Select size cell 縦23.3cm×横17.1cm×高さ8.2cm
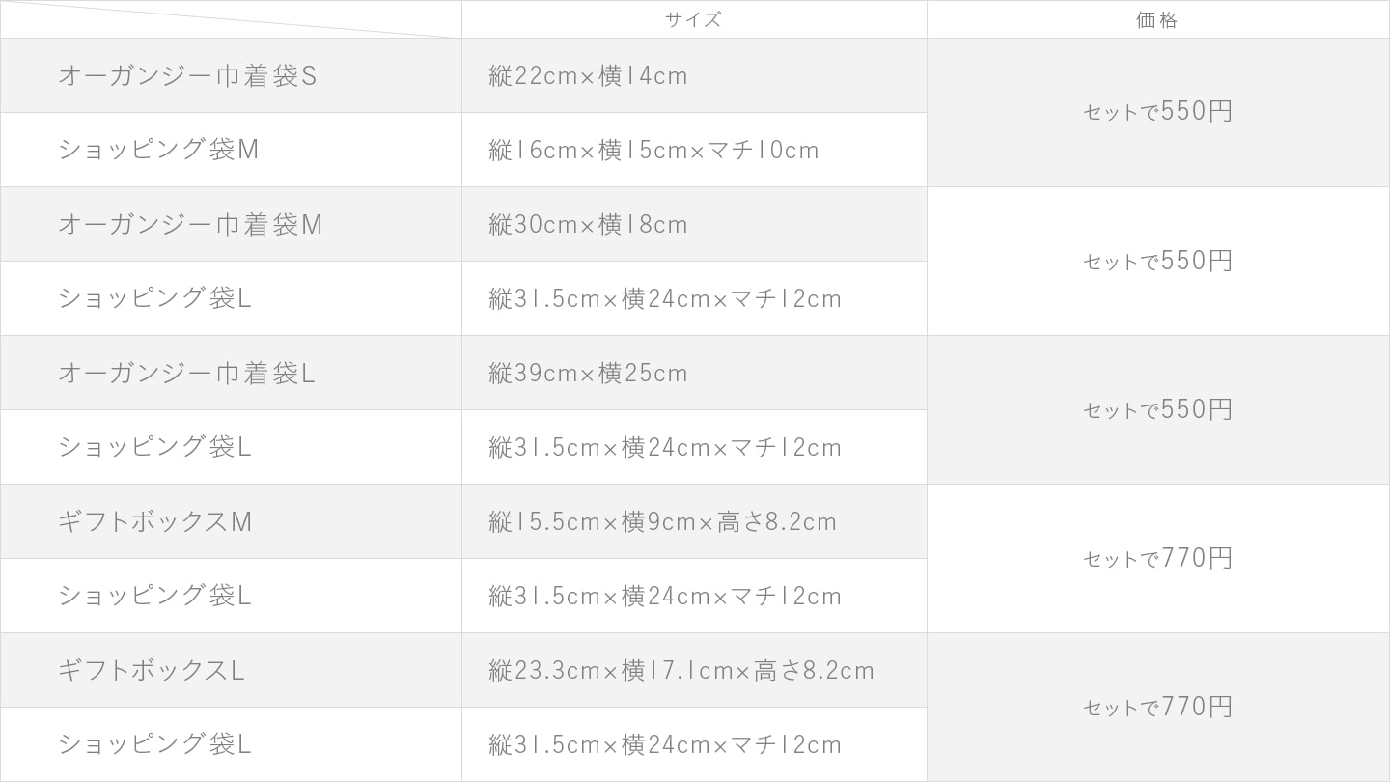1390x782 pixels. click(681, 671)
